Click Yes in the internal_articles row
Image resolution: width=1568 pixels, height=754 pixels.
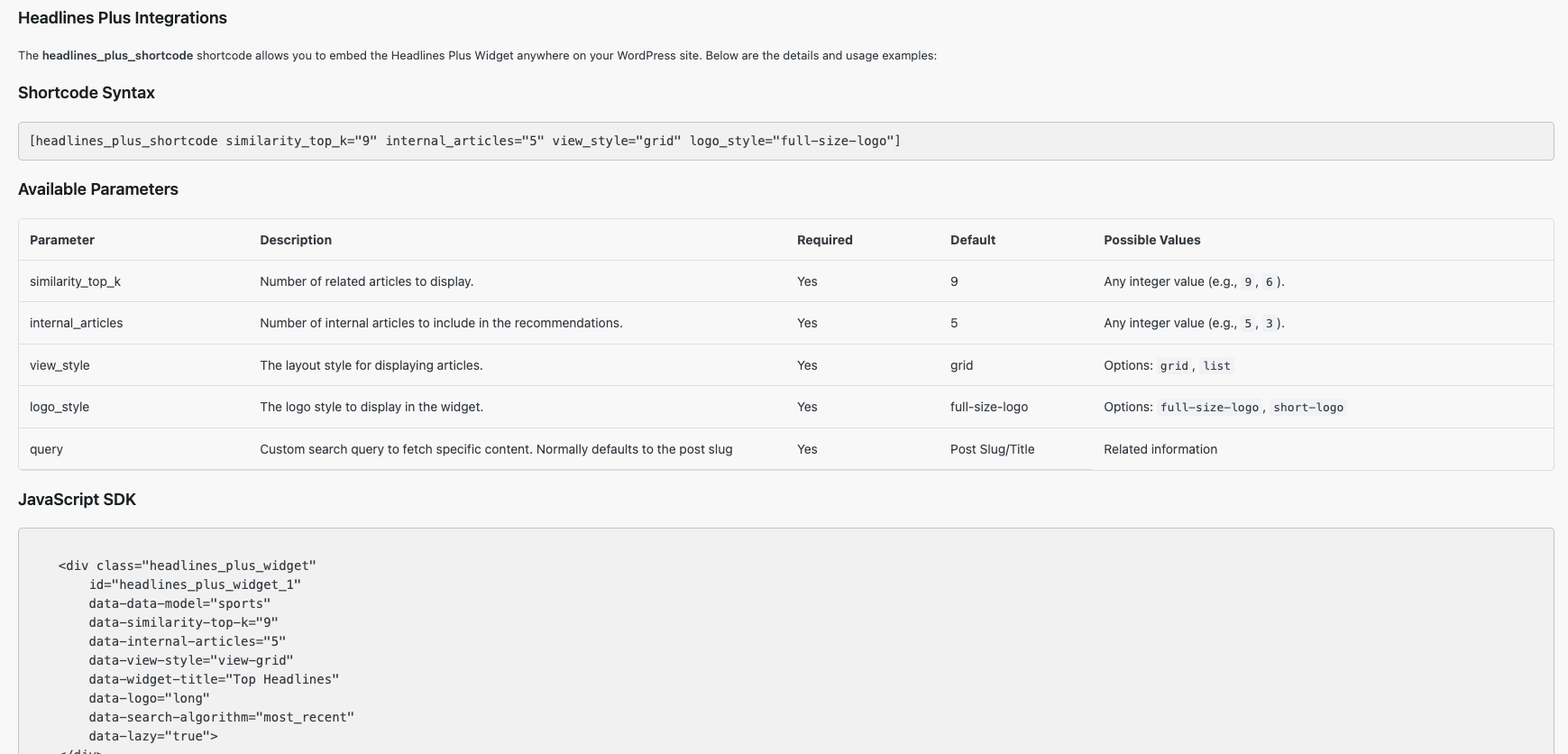click(x=807, y=323)
